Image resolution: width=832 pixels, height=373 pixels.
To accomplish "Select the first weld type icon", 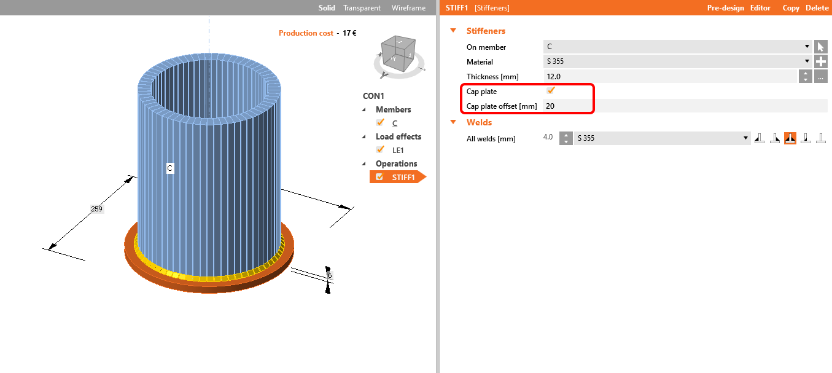I will tap(760, 138).
